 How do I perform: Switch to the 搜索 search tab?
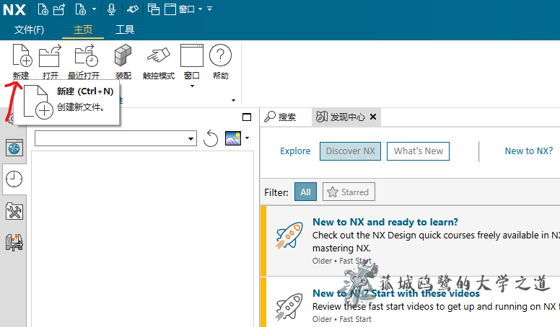(x=280, y=117)
